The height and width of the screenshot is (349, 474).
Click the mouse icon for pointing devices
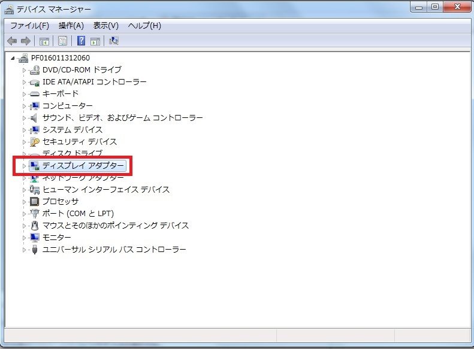click(35, 226)
